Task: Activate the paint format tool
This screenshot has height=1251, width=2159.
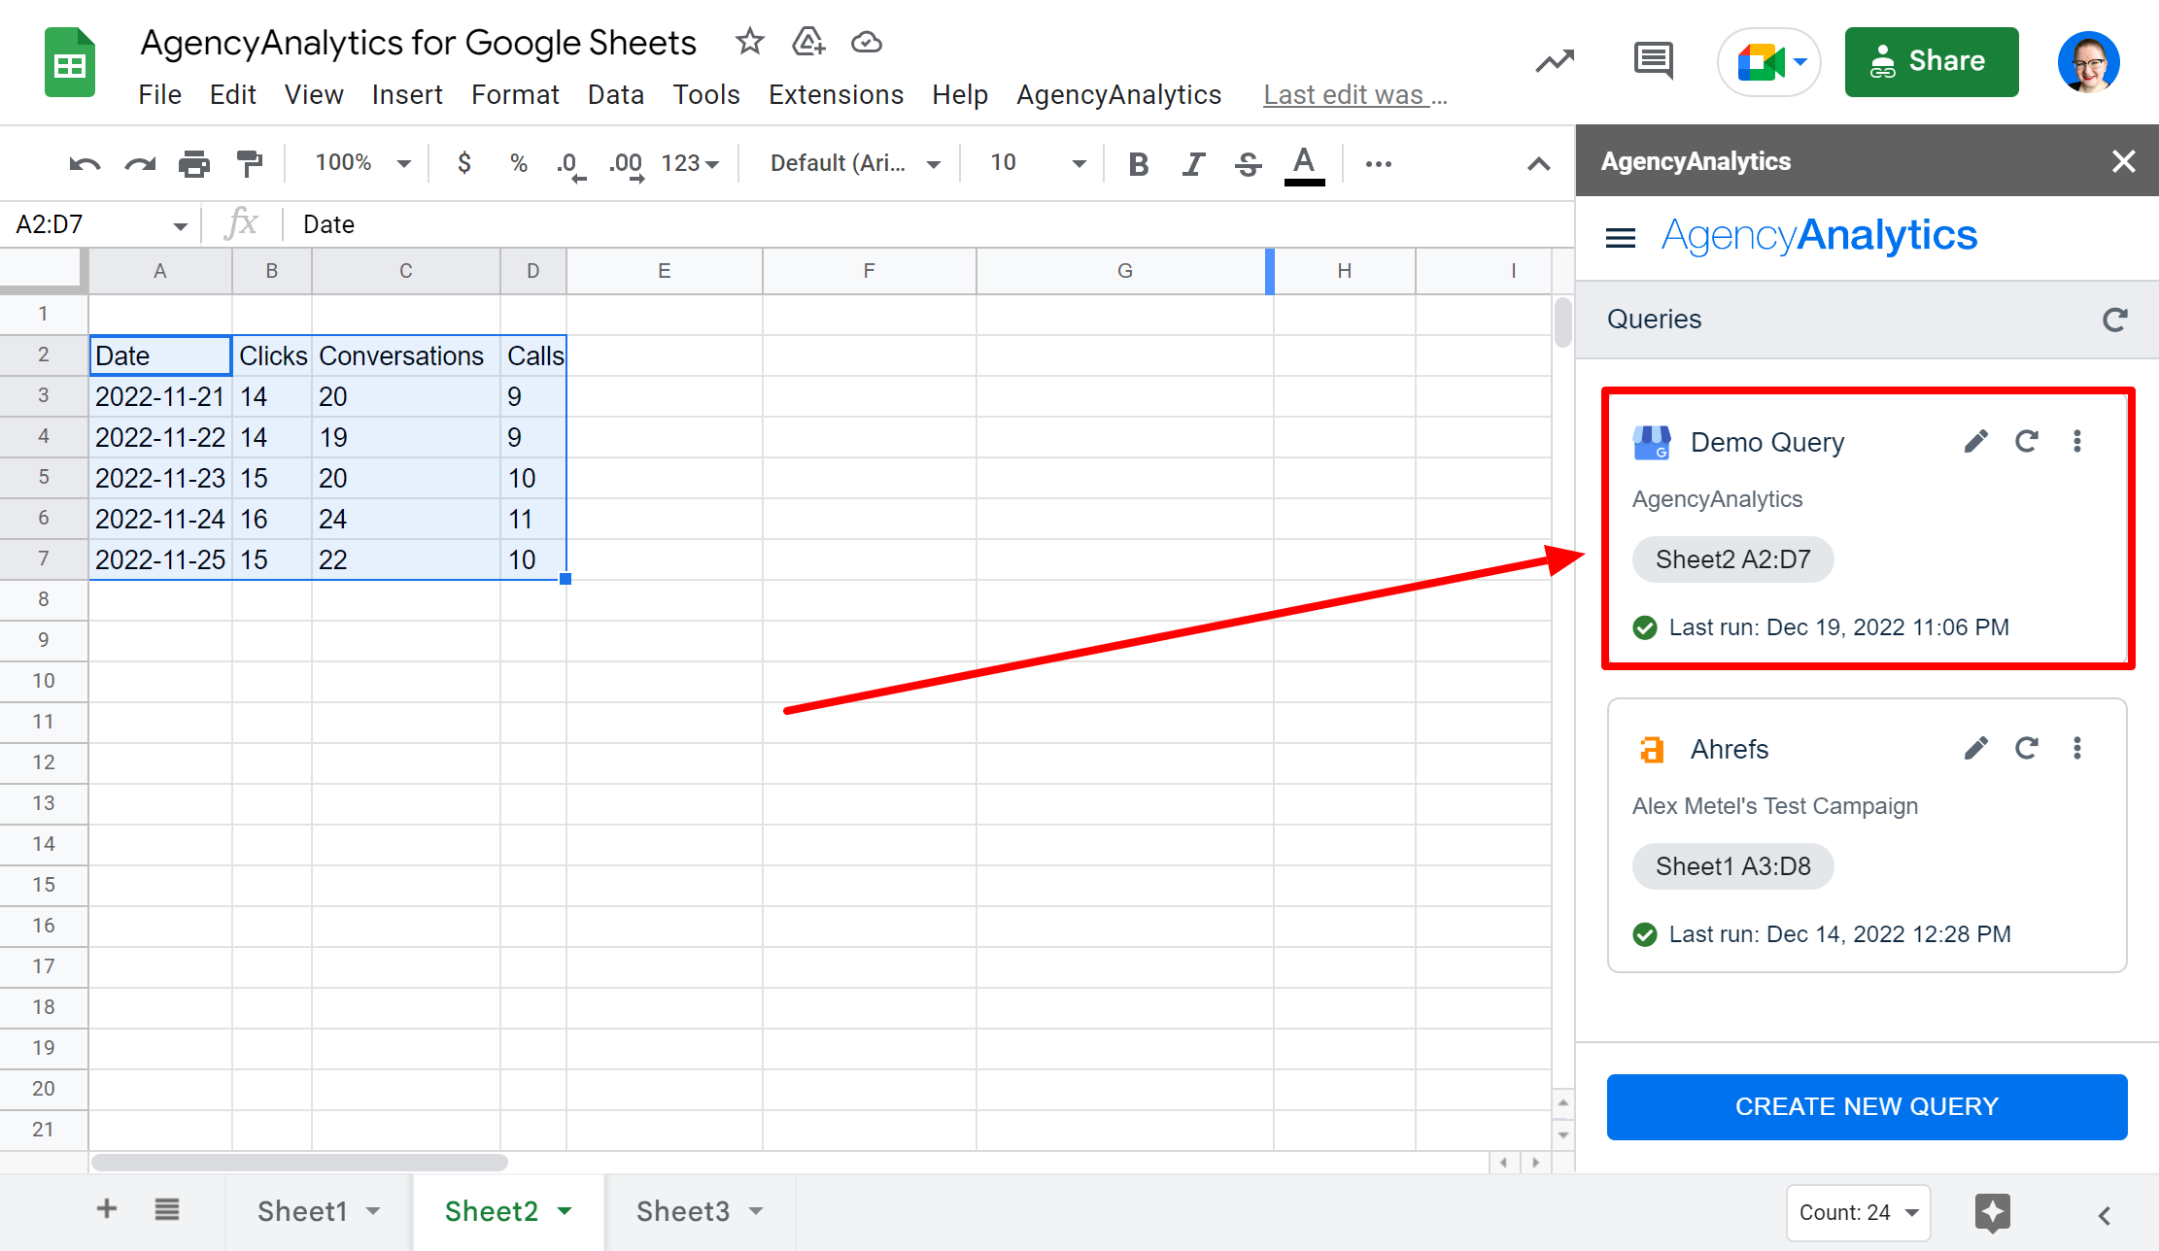Action: [x=250, y=163]
